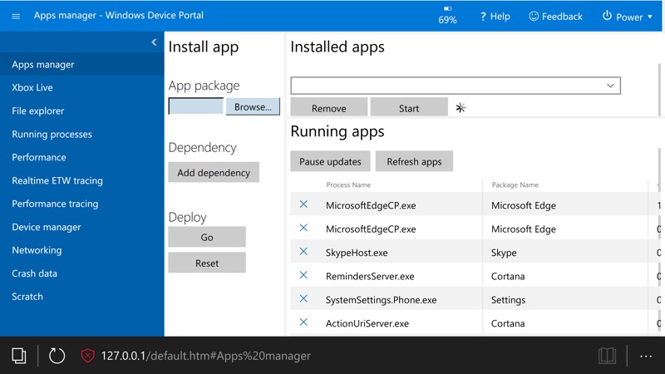
Task: Open Performance page
Action: tap(38, 157)
